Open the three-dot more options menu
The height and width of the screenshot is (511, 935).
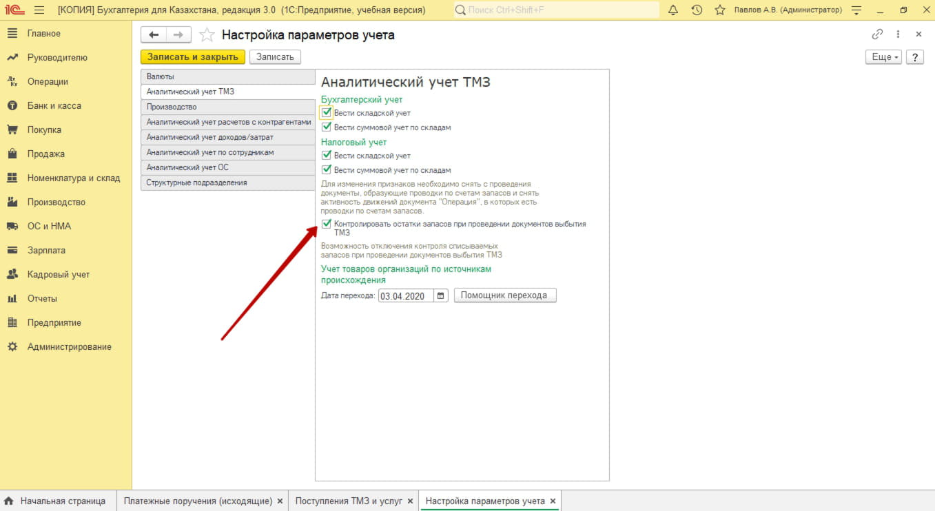coord(898,34)
